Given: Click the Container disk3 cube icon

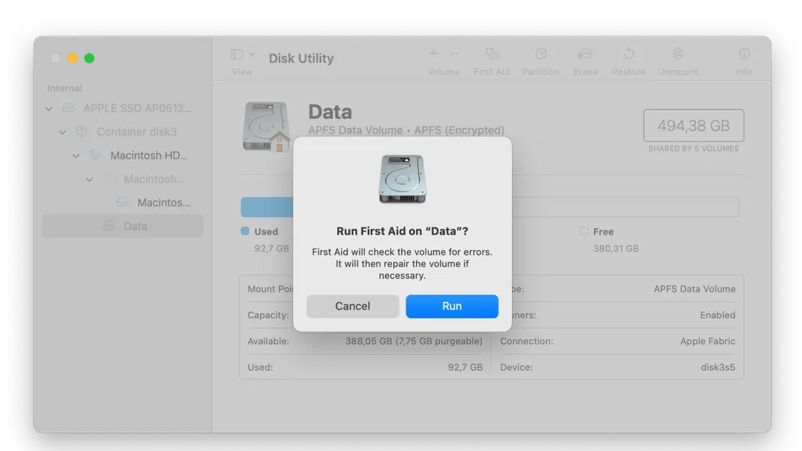Looking at the screenshot, I should (82, 132).
